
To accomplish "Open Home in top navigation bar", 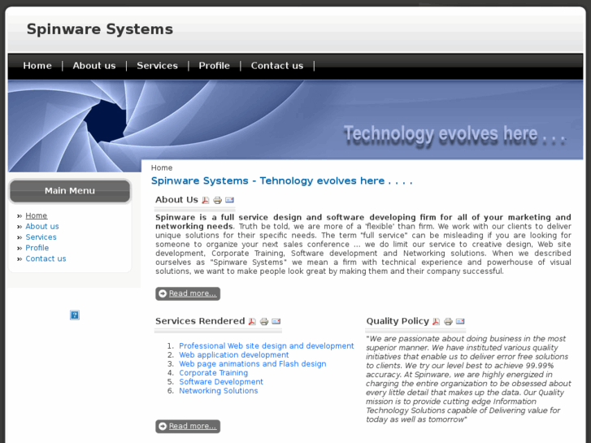I will coord(37,66).
